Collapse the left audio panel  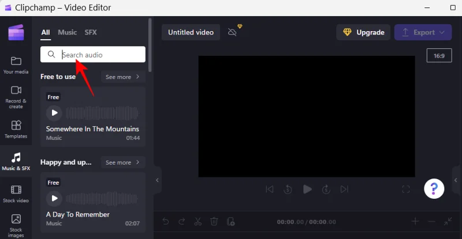157,180
